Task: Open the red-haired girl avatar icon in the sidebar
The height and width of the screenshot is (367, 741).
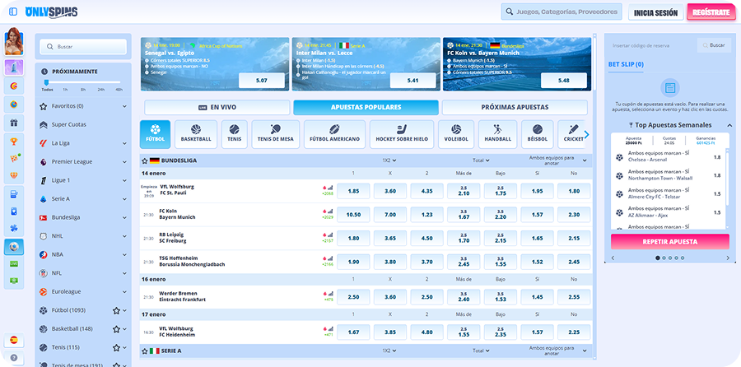Action: click(x=14, y=42)
